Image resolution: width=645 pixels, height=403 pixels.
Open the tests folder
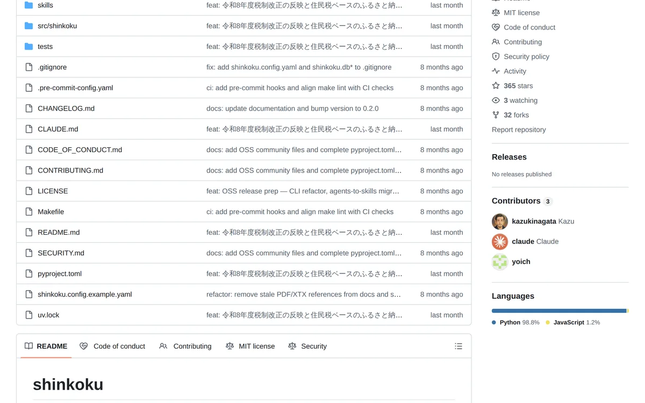45,47
